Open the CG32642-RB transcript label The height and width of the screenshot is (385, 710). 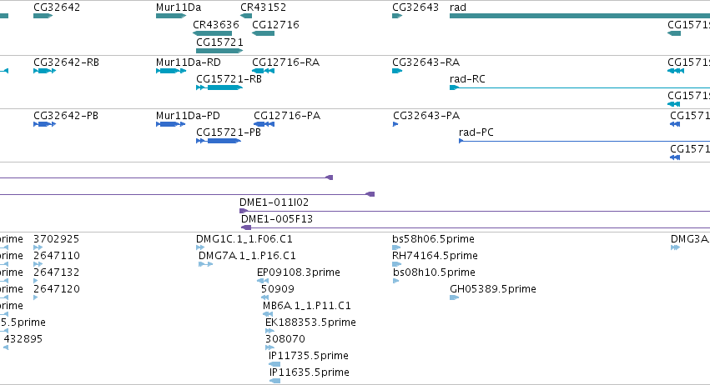[x=66, y=62]
